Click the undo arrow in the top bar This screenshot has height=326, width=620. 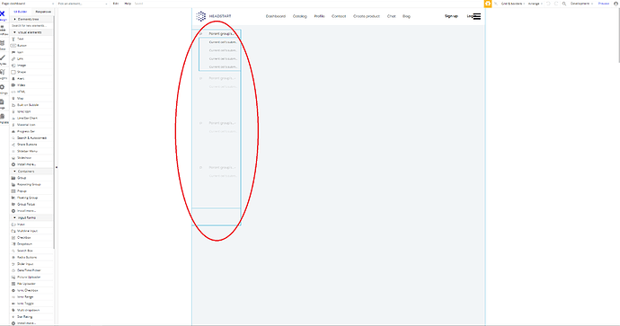548,4
